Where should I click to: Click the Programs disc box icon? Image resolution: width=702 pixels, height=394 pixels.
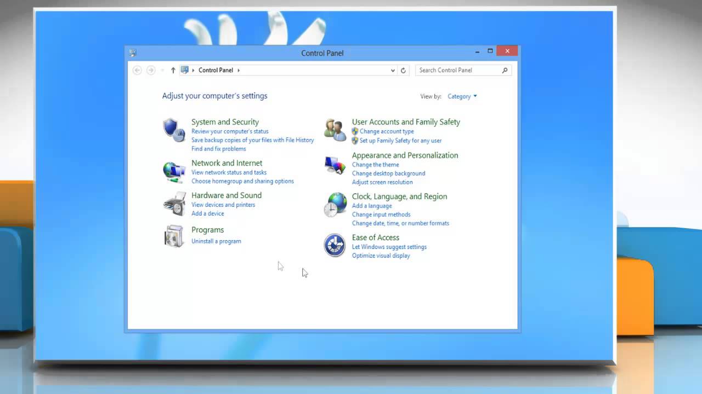[x=174, y=236]
